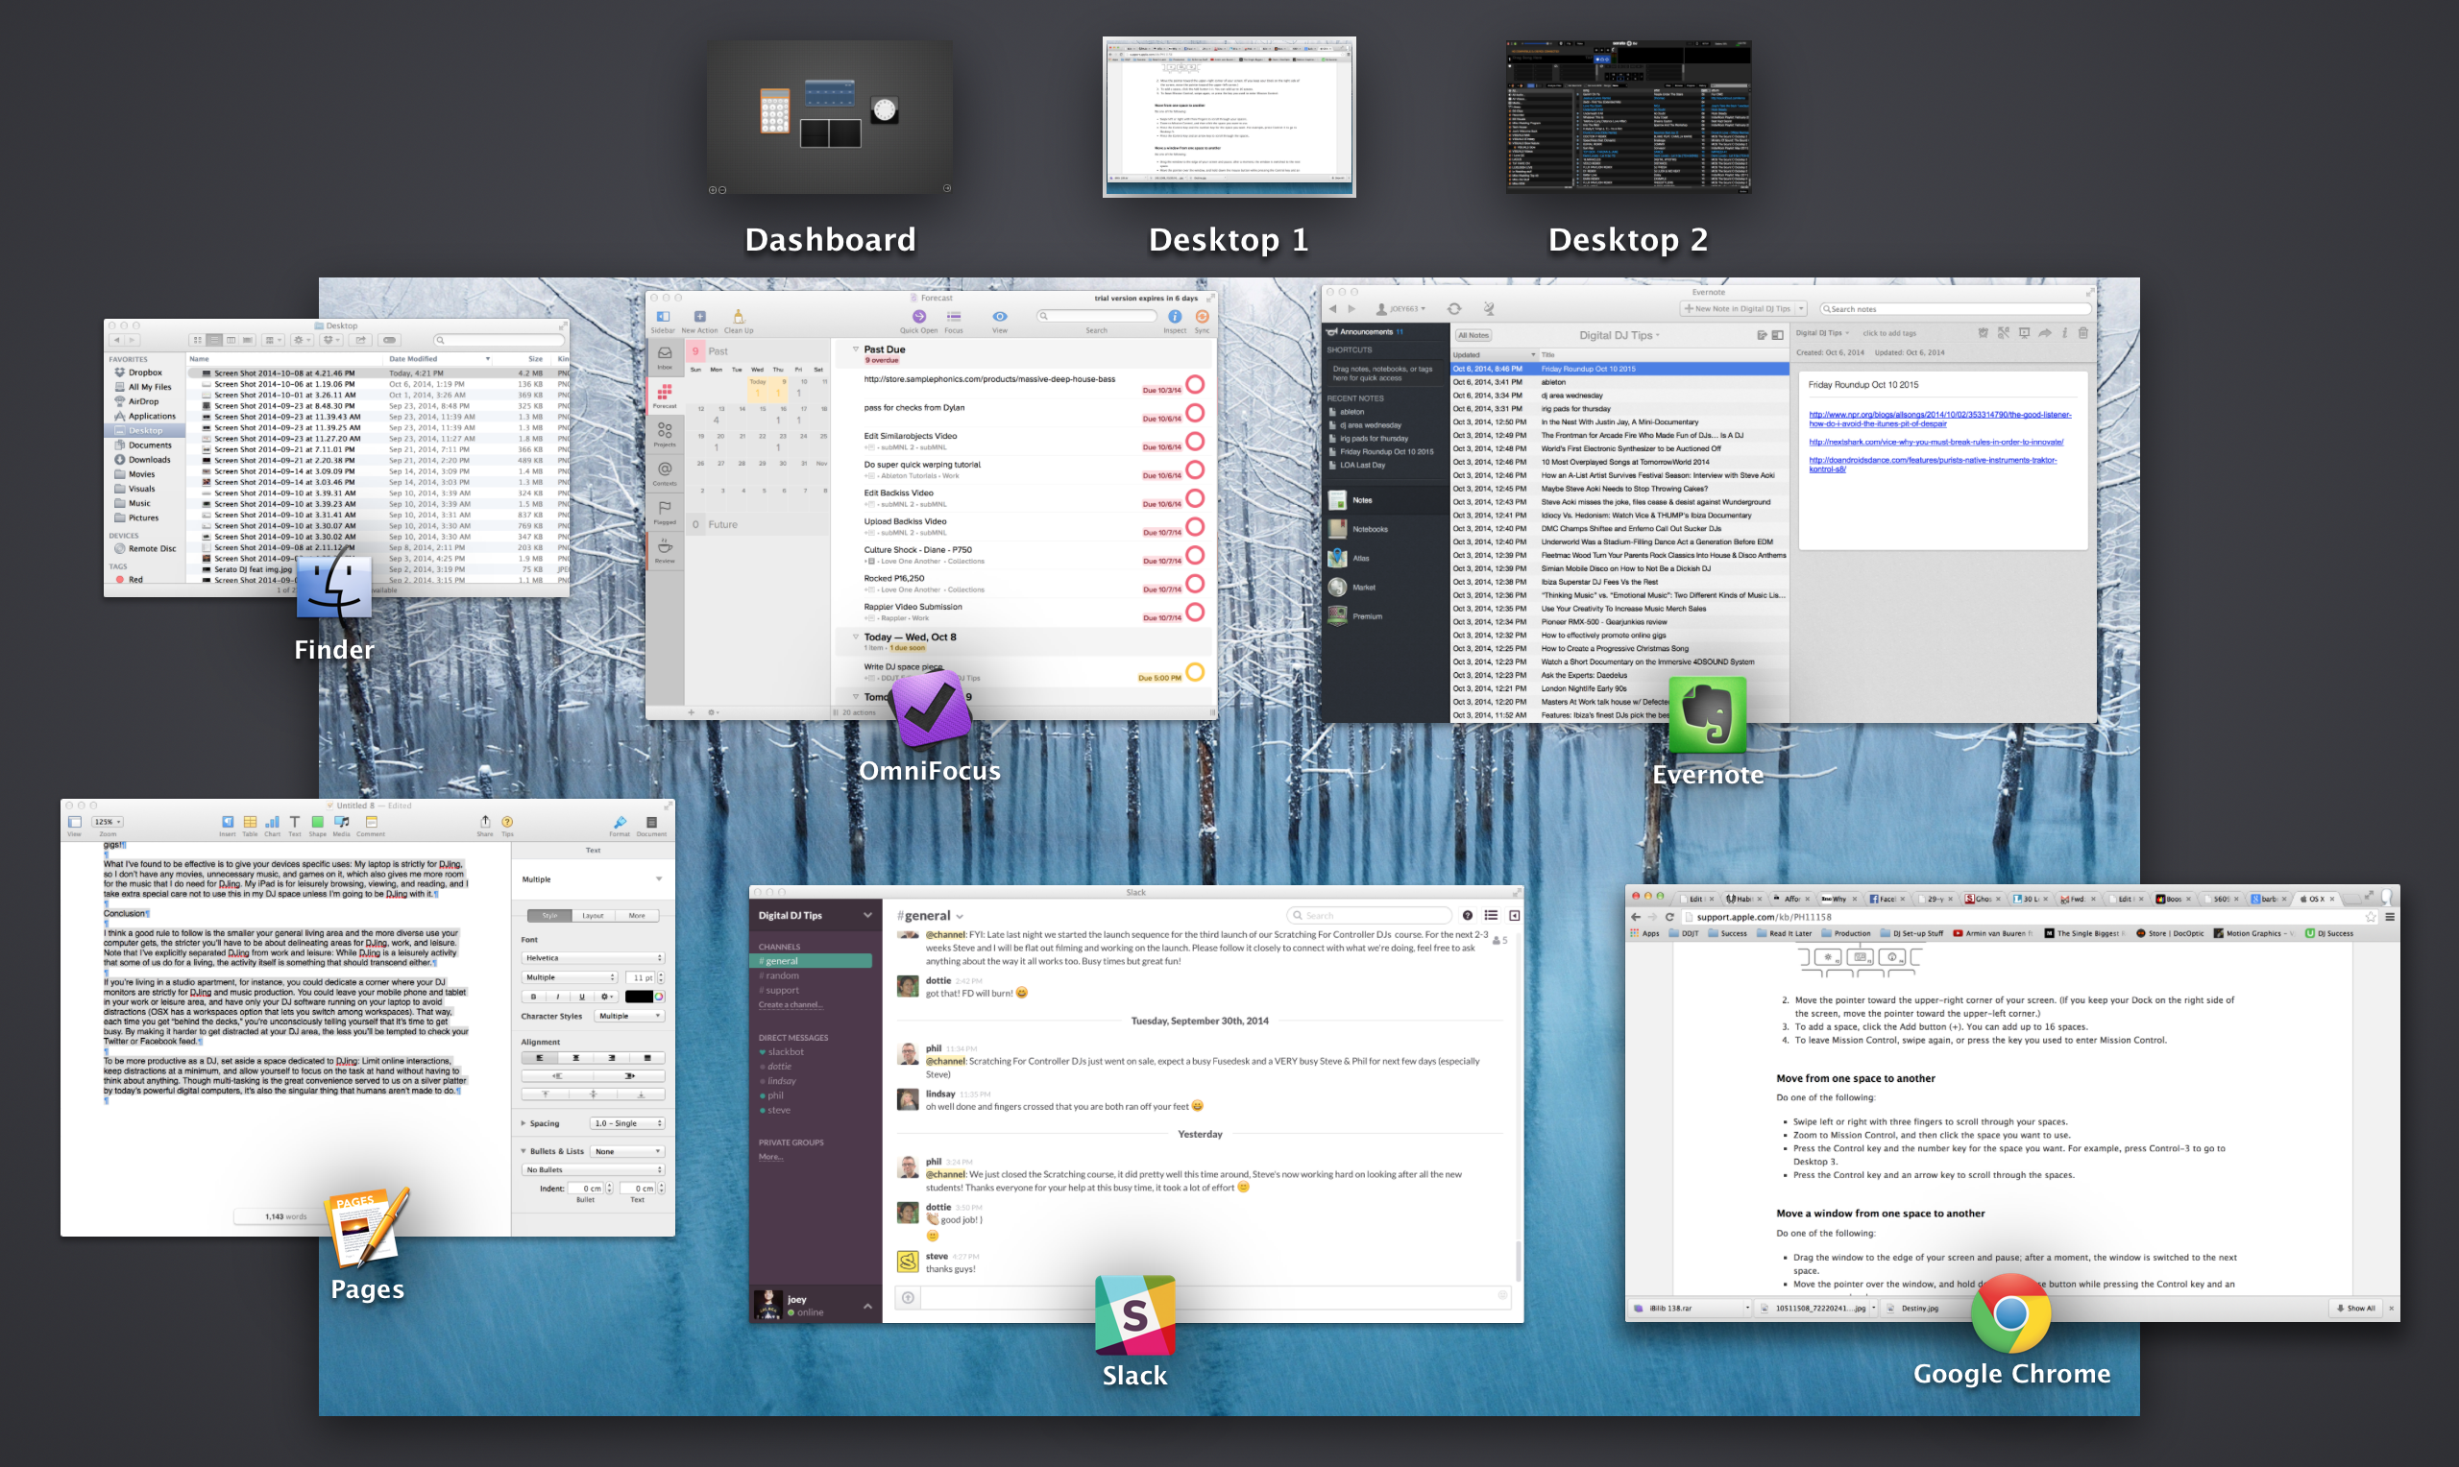Click the Slack attach plus button beside the message box
The width and height of the screenshot is (2459, 1467).
(x=908, y=1297)
